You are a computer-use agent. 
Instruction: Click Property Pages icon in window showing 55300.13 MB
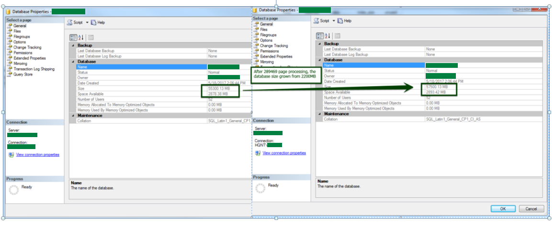90,37
